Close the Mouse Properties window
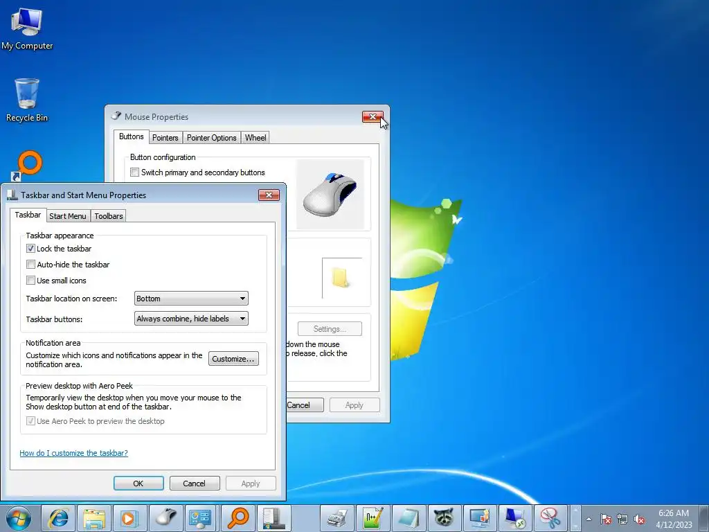 [x=373, y=116]
